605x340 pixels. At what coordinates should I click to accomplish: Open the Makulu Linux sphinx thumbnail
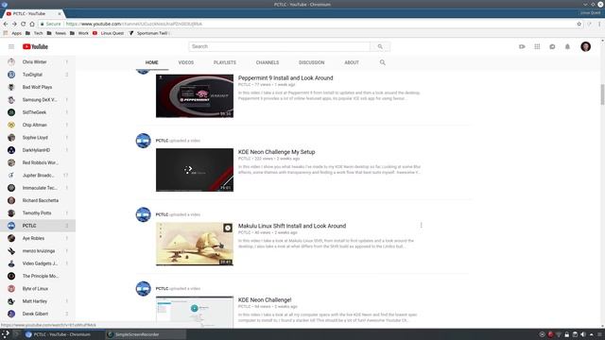click(195, 244)
